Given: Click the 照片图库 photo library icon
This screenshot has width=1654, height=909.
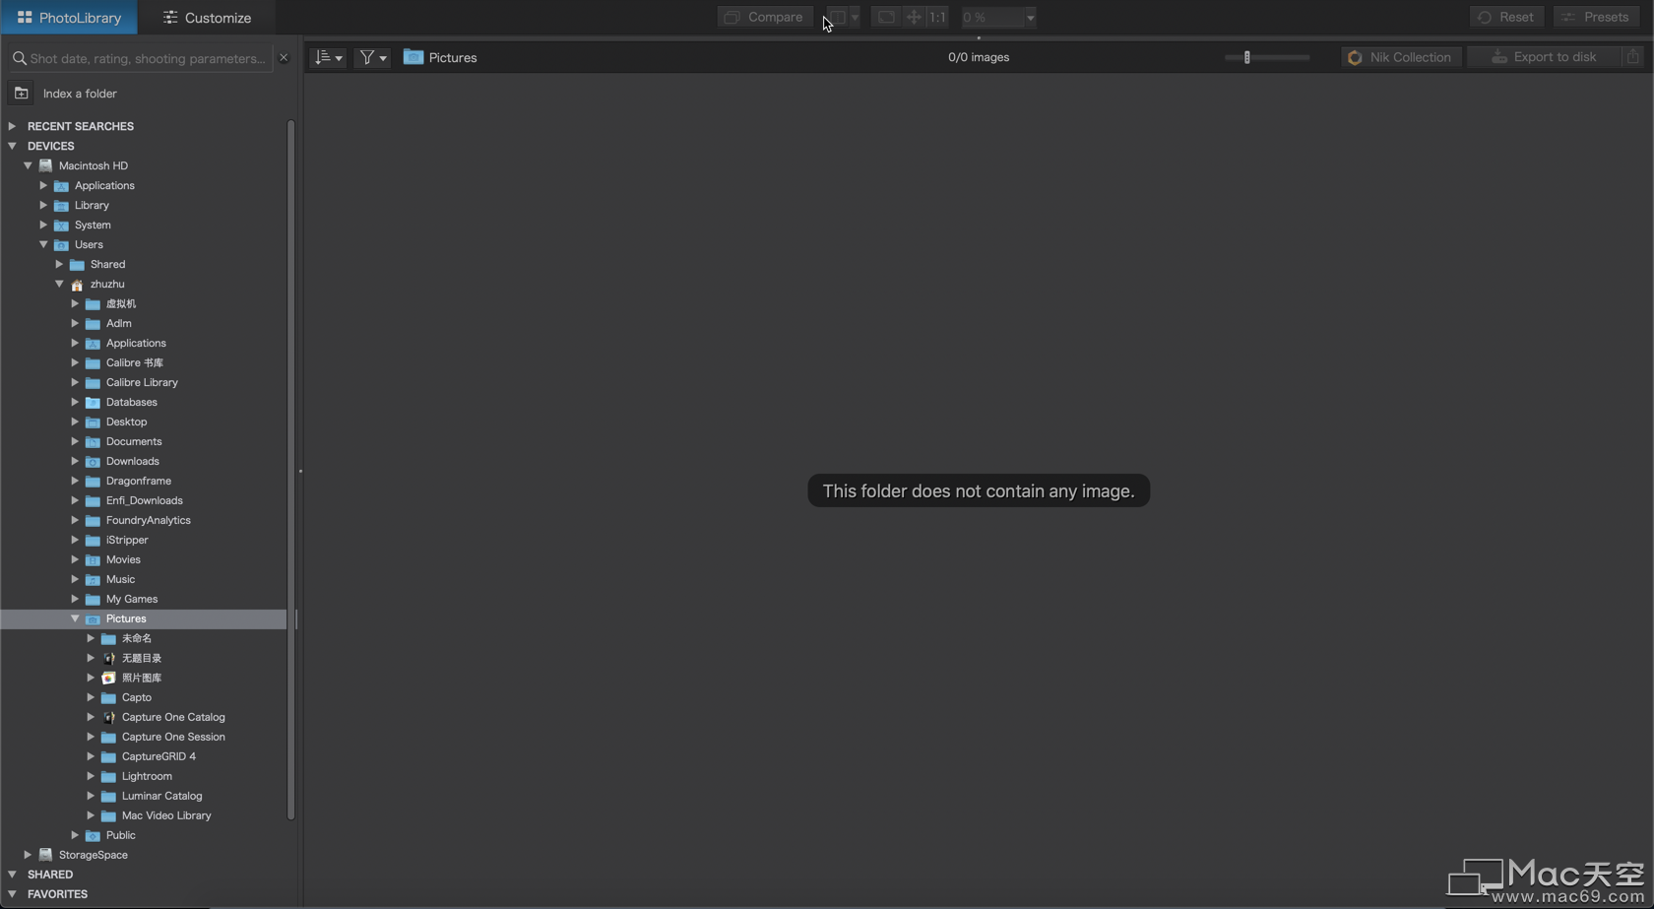Looking at the screenshot, I should (x=108, y=678).
